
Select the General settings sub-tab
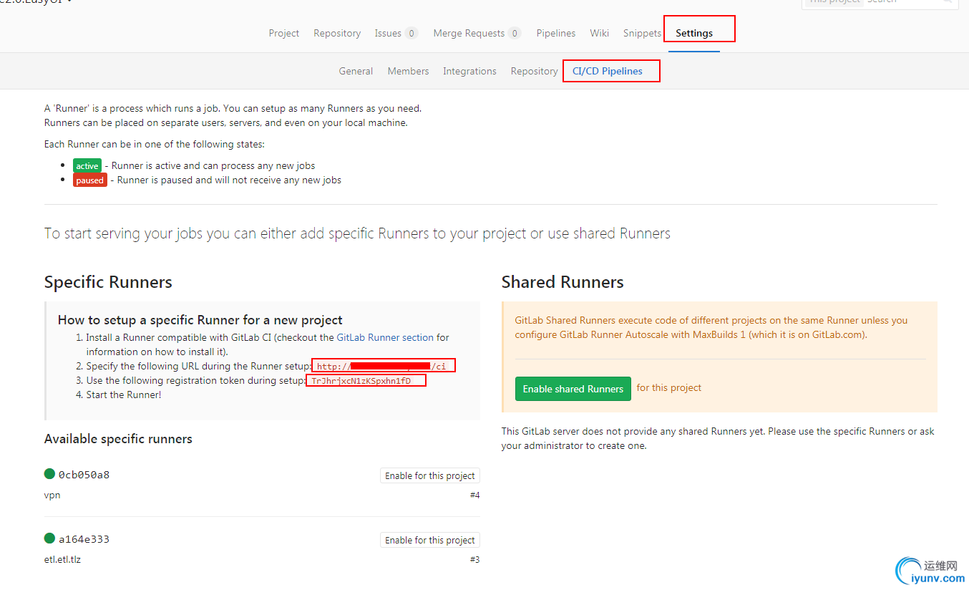[x=356, y=71]
